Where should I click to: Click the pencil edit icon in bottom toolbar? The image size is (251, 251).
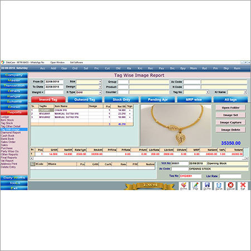tap(195, 186)
